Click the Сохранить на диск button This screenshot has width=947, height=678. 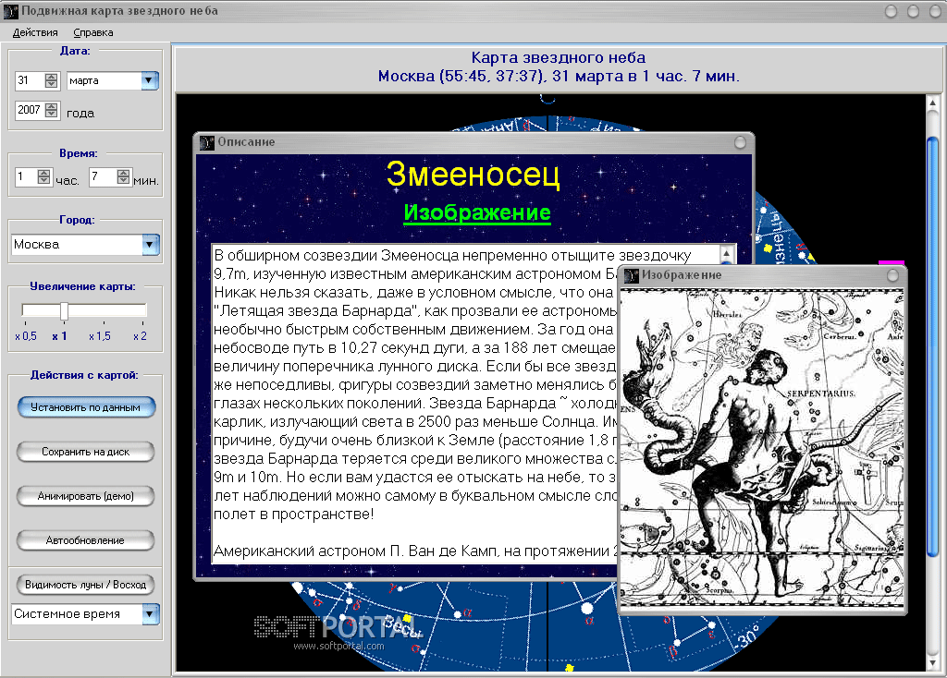(x=85, y=451)
